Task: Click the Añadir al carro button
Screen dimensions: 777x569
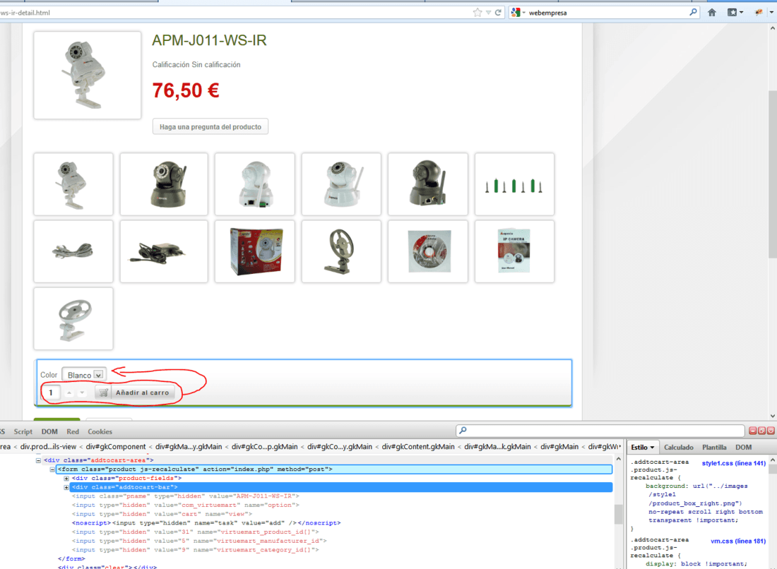Action: click(142, 393)
